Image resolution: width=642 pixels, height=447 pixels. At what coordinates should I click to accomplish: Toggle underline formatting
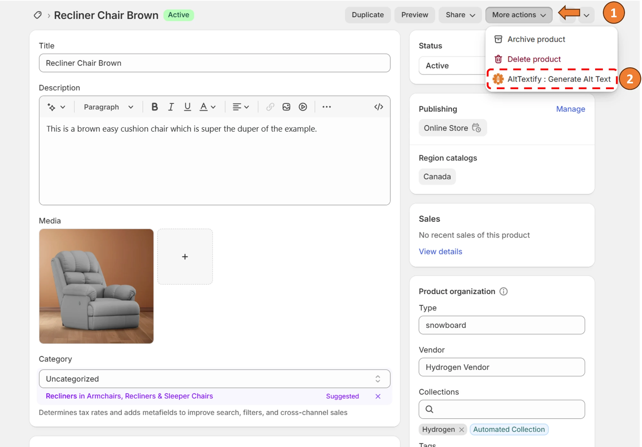pyautogui.click(x=187, y=107)
